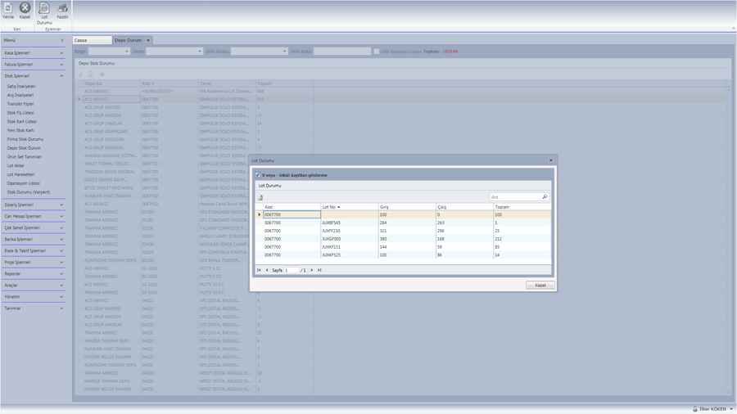Select lot row JUXGF005
This screenshot has height=414, width=737.
[x=348, y=239]
